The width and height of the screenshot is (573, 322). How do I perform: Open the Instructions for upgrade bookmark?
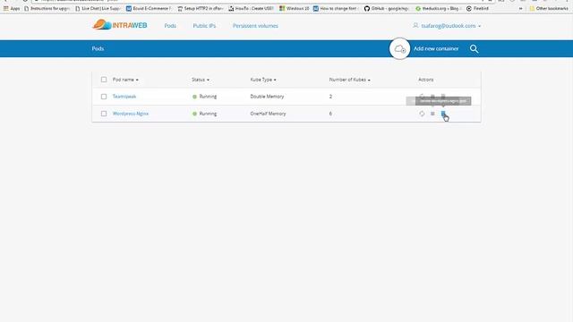click(x=47, y=8)
